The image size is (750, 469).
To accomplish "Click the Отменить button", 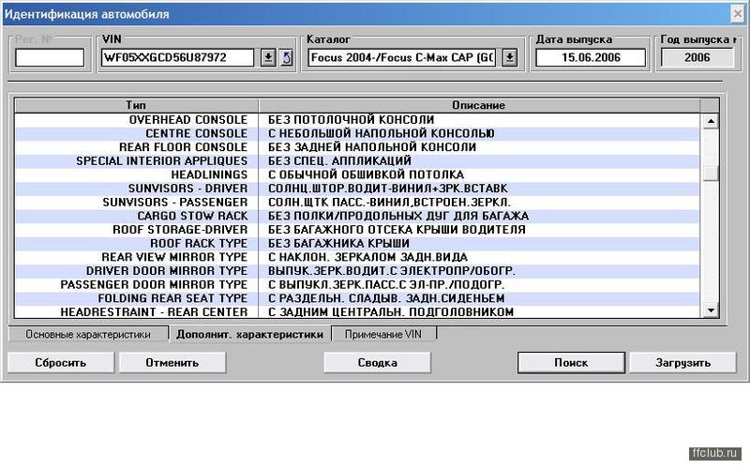I will pos(172,363).
